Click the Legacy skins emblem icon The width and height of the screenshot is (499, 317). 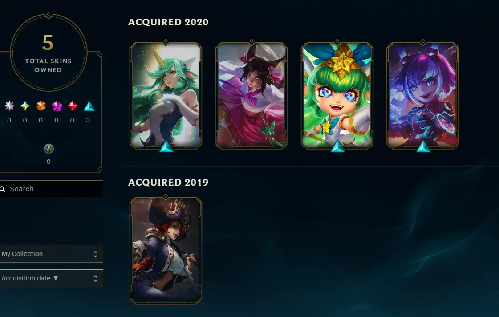49,149
